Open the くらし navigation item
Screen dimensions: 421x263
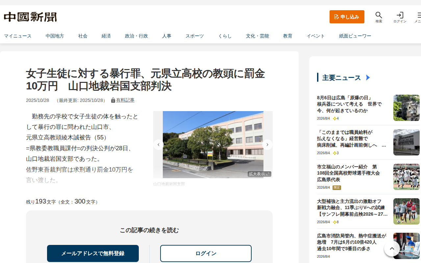point(225,36)
